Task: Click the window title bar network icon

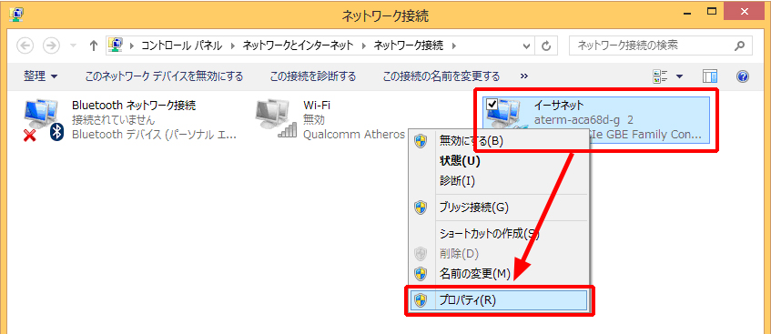Action: pos(15,15)
